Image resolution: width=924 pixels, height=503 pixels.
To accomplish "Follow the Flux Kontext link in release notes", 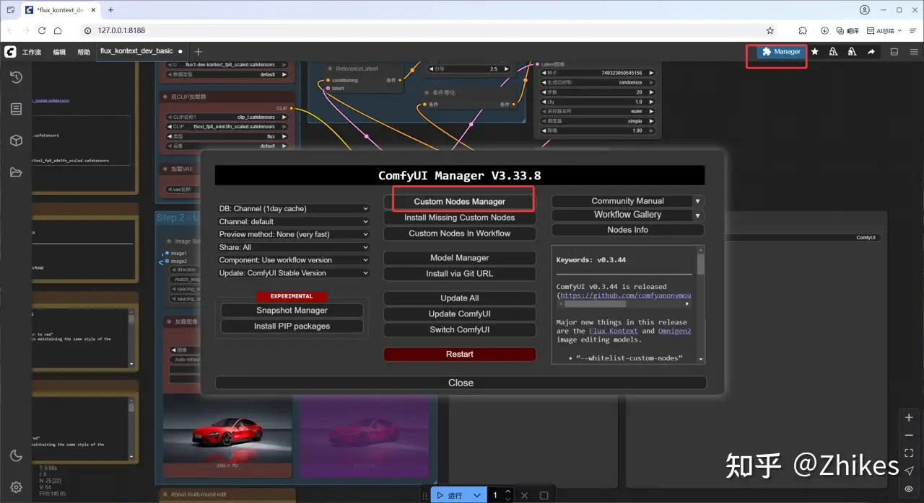I will (x=614, y=331).
